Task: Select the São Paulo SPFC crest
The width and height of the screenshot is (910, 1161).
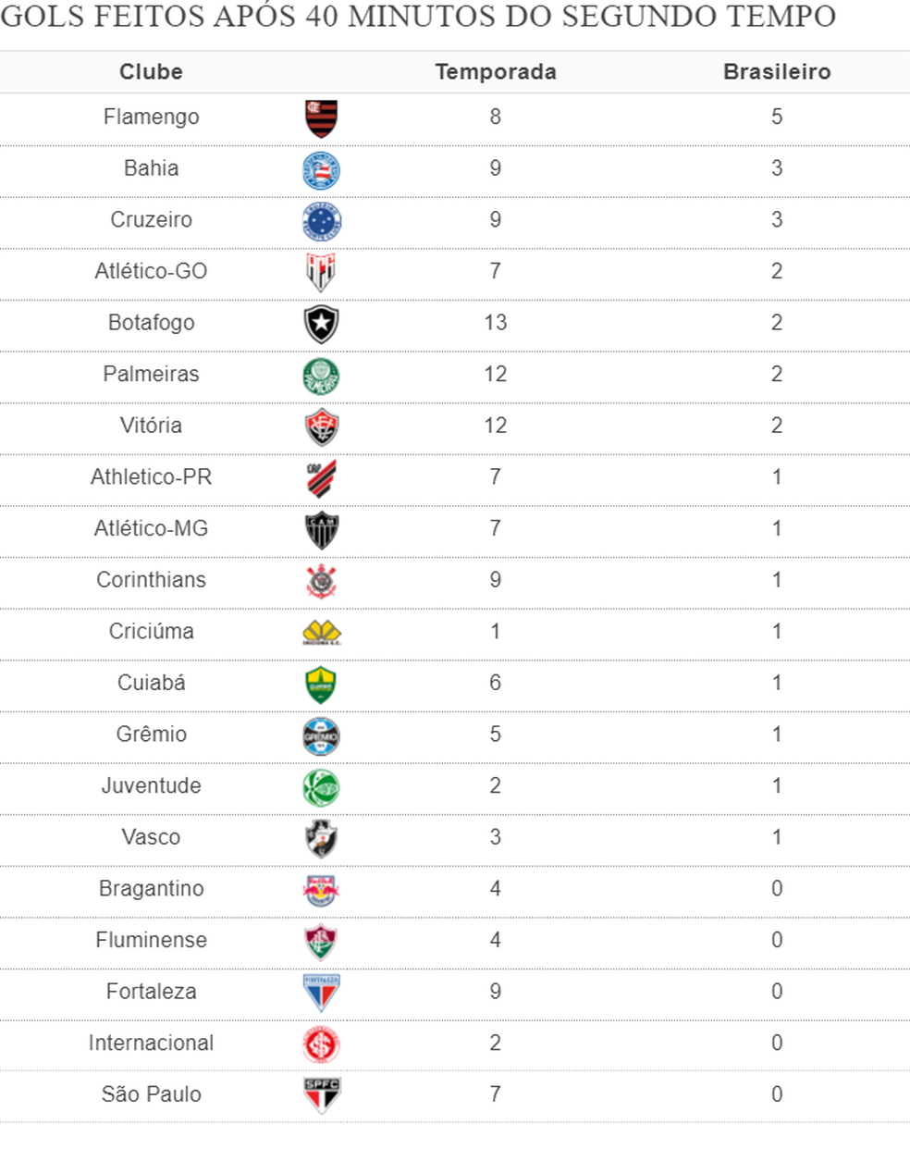Action: coord(322,1095)
